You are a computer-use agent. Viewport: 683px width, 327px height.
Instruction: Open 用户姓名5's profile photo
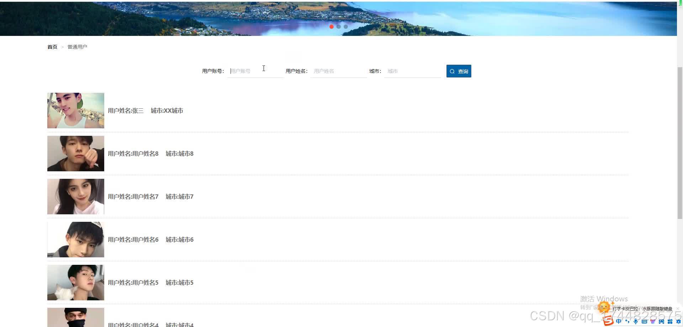coord(76,283)
